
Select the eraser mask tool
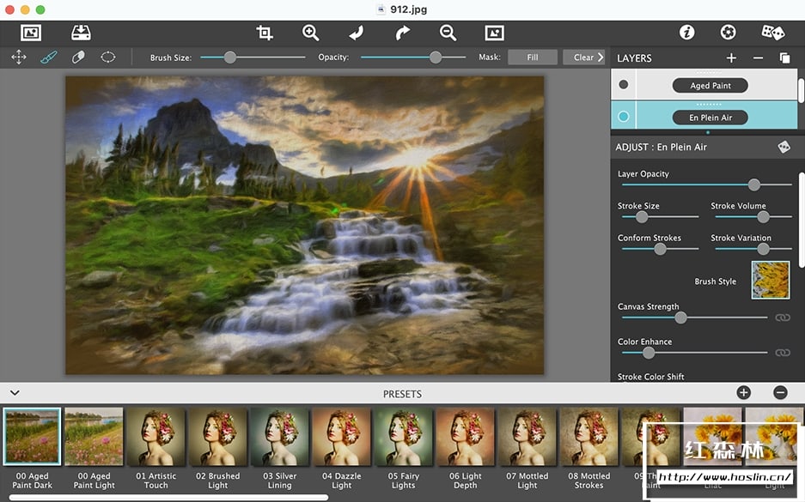pyautogui.click(x=78, y=57)
